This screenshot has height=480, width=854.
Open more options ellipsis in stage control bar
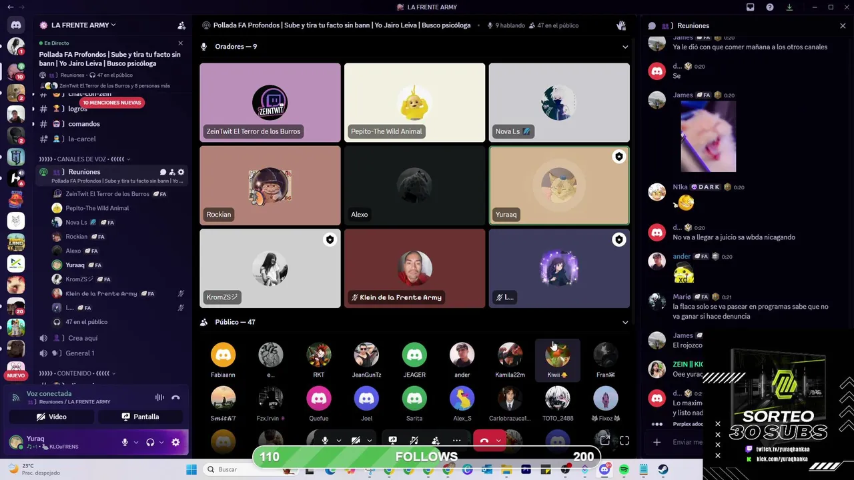pyautogui.click(x=456, y=440)
